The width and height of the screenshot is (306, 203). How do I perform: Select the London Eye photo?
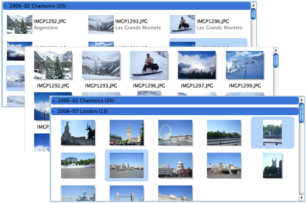tap(175, 133)
